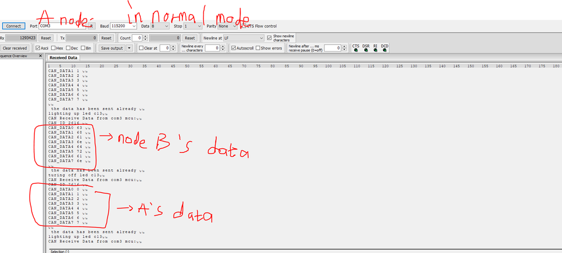562x253 pixels.
Task: Click the Connect button
Action: tap(14, 26)
